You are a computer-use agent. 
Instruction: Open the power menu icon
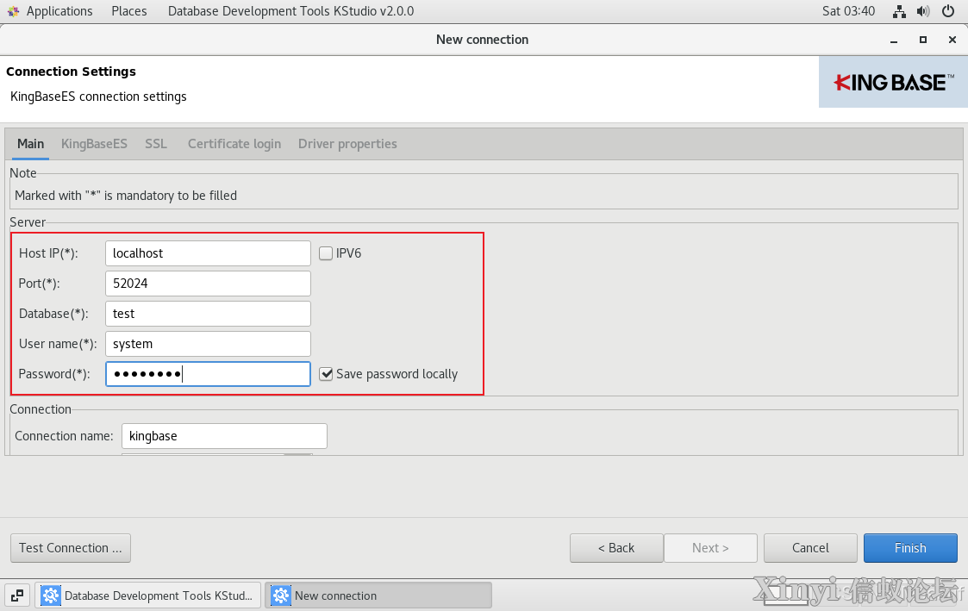tap(948, 11)
